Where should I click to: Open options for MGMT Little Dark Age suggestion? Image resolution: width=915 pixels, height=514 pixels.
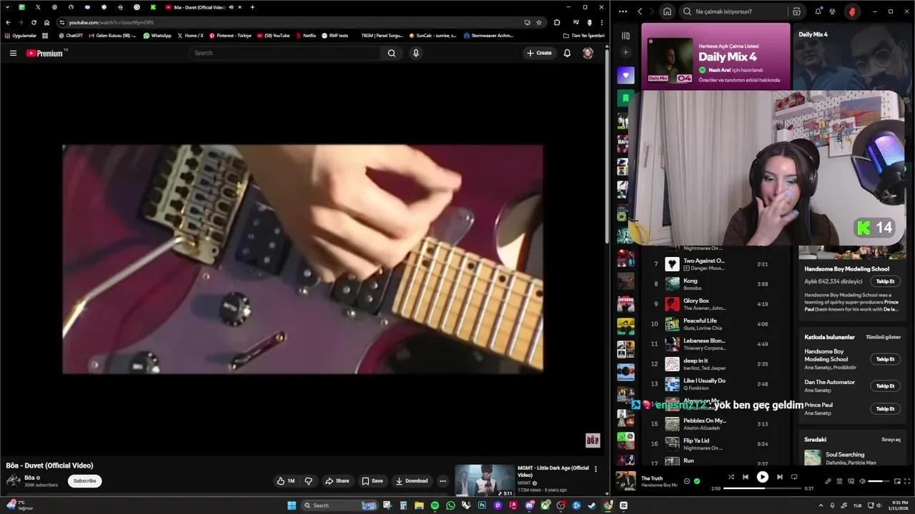(595, 469)
